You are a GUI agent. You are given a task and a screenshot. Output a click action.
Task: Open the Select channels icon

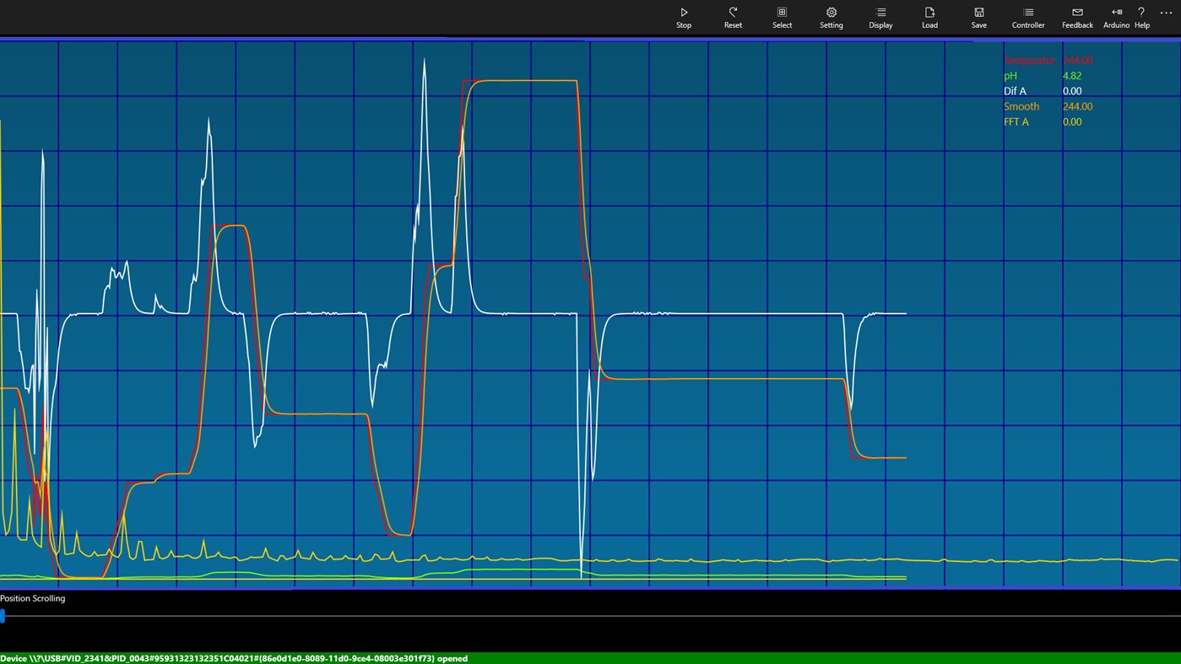point(783,13)
